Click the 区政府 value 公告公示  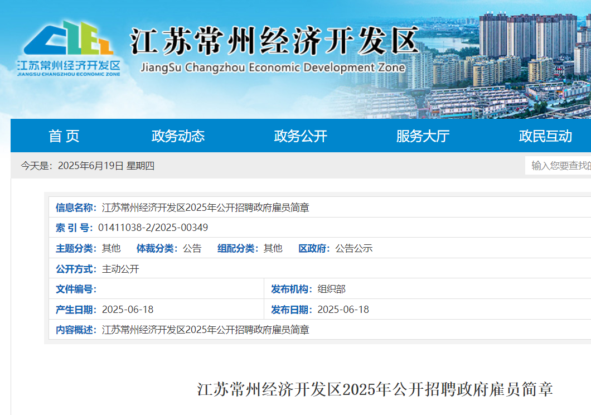[354, 248]
